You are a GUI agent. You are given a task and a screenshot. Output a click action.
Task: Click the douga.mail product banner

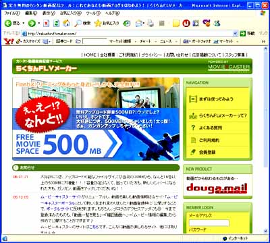point(217,188)
